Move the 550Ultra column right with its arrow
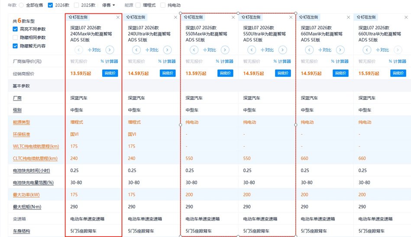 click(x=282, y=50)
